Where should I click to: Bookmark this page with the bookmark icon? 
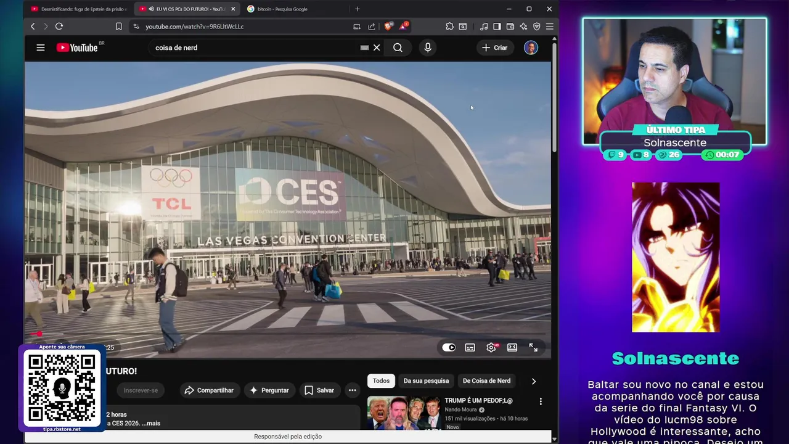[118, 27]
